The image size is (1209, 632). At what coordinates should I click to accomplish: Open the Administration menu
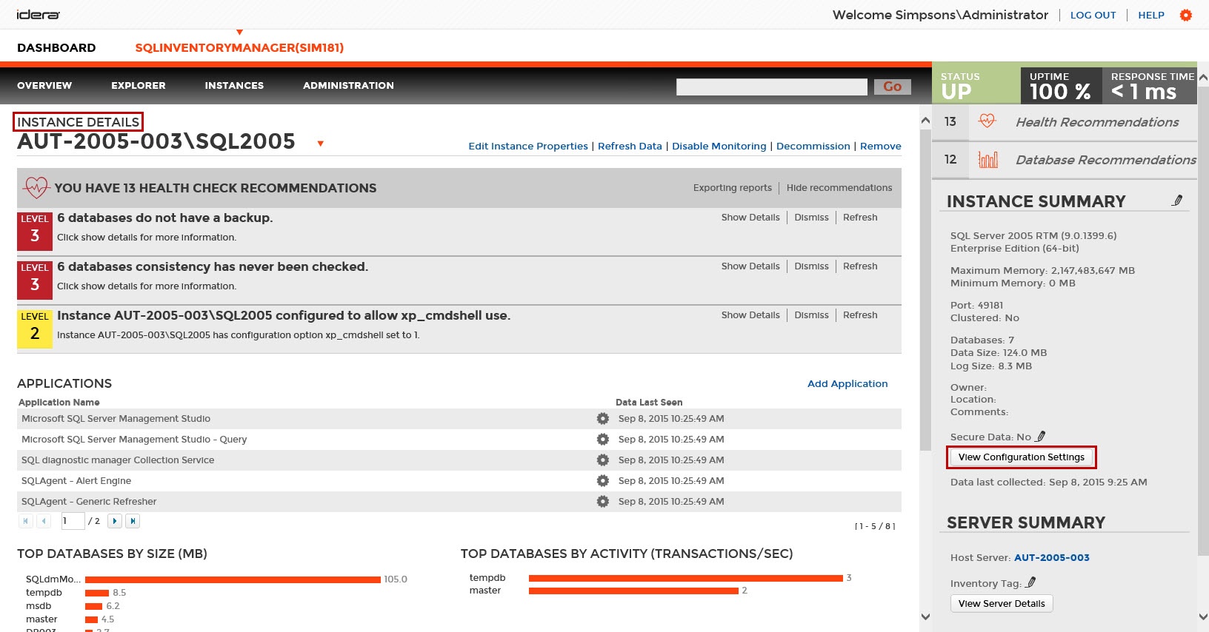[x=348, y=86]
